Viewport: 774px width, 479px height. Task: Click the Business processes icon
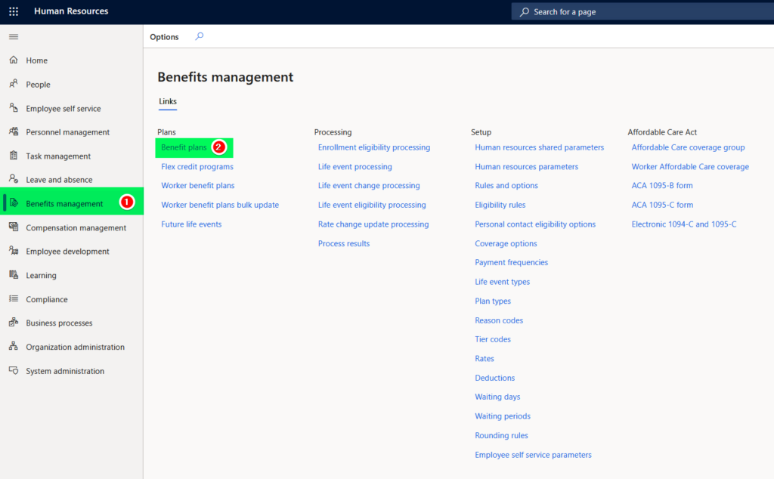tap(14, 323)
